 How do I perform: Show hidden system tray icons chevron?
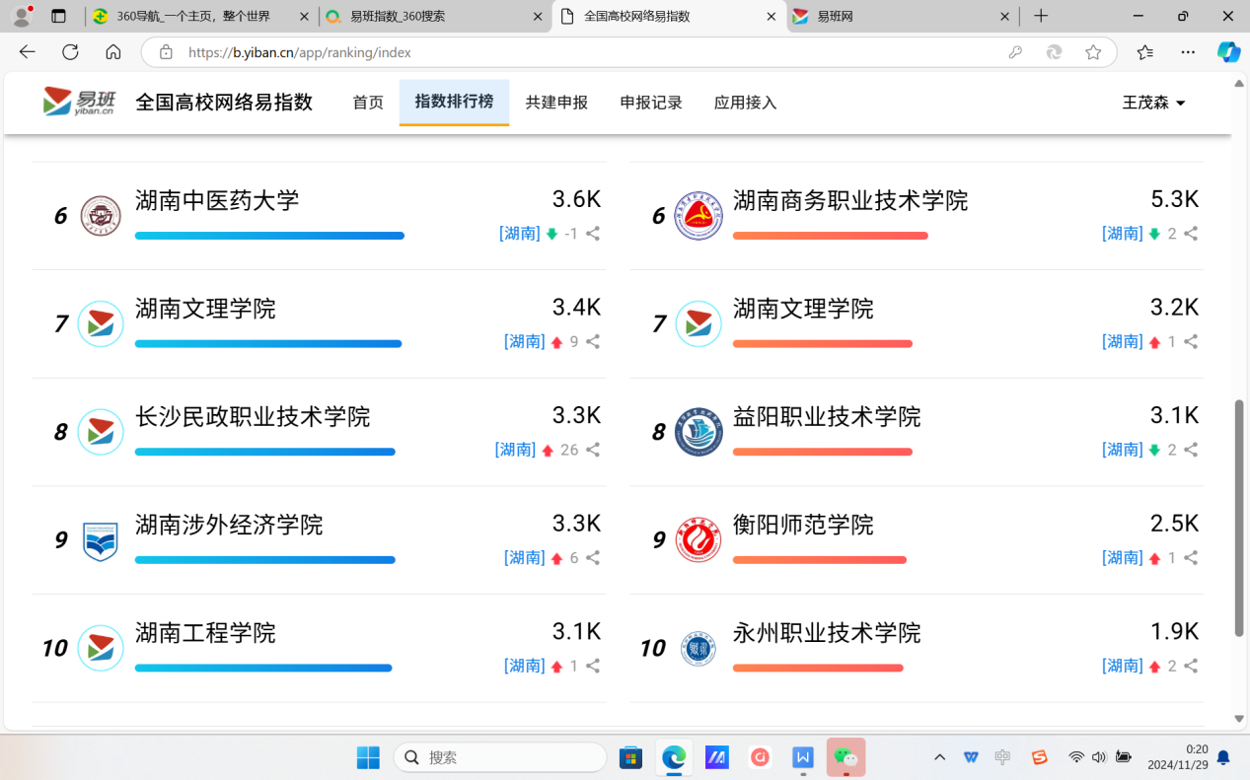(x=939, y=757)
